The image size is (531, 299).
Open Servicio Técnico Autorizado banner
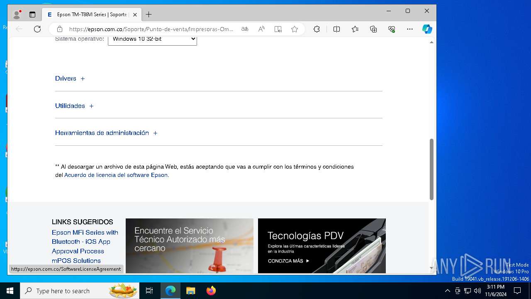pyautogui.click(x=190, y=246)
